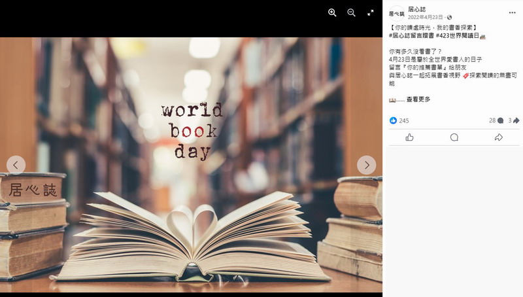Enter fullscreen photo view
The width and height of the screenshot is (523, 297).
point(371,12)
